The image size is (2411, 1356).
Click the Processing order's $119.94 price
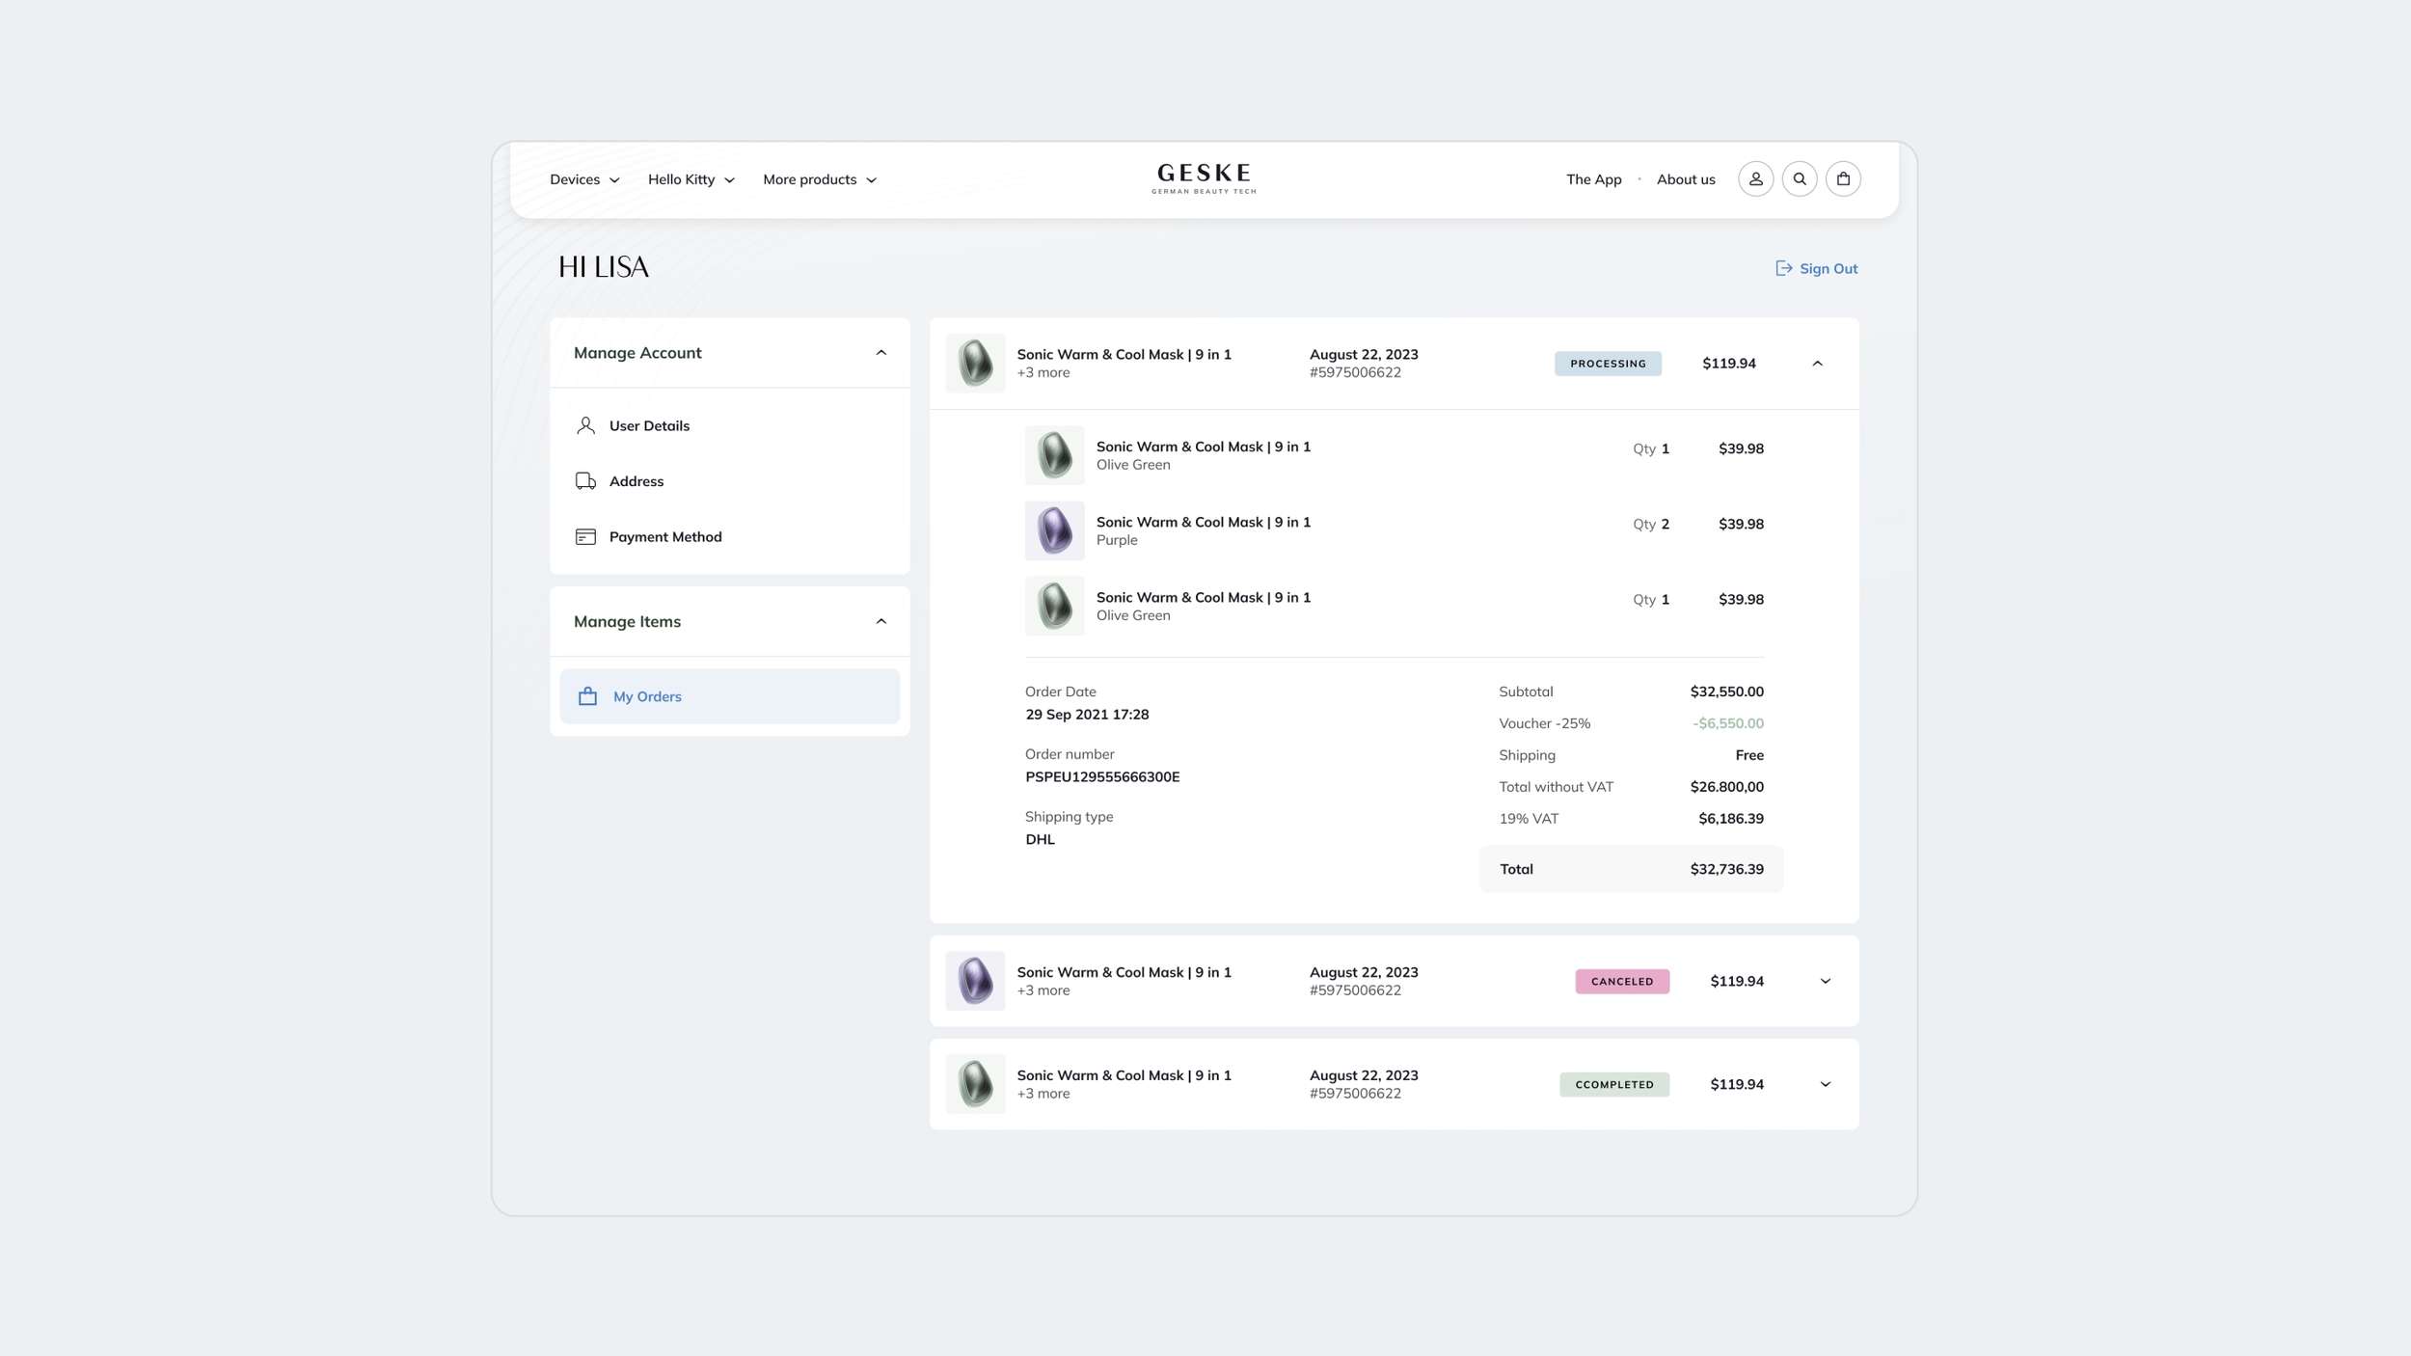coord(1728,364)
